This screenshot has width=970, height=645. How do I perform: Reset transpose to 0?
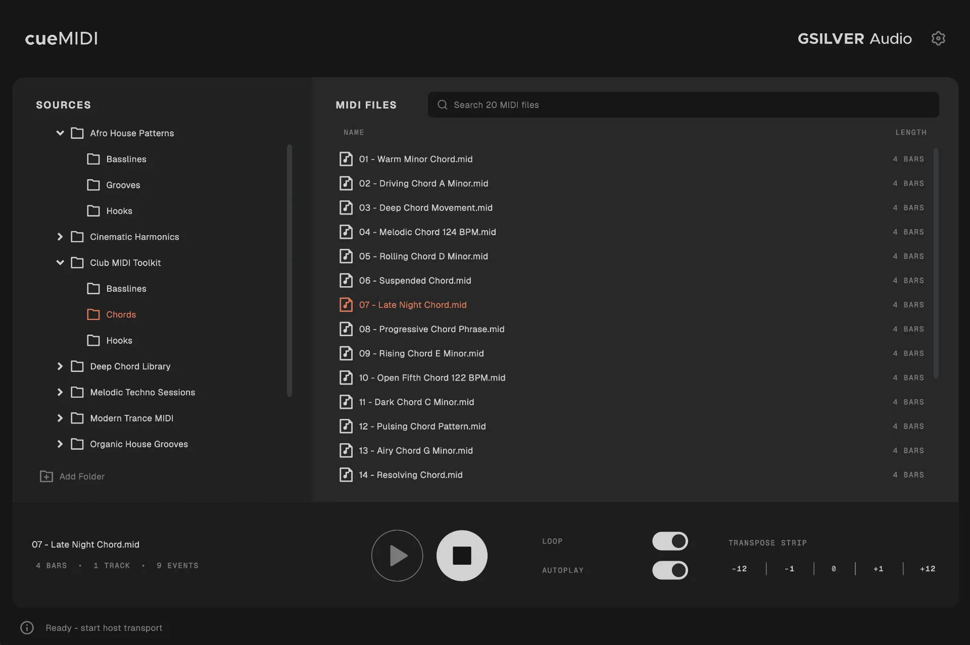(834, 569)
